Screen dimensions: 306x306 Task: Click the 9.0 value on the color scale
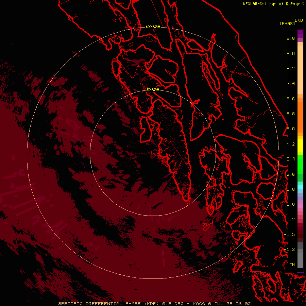[291, 53]
